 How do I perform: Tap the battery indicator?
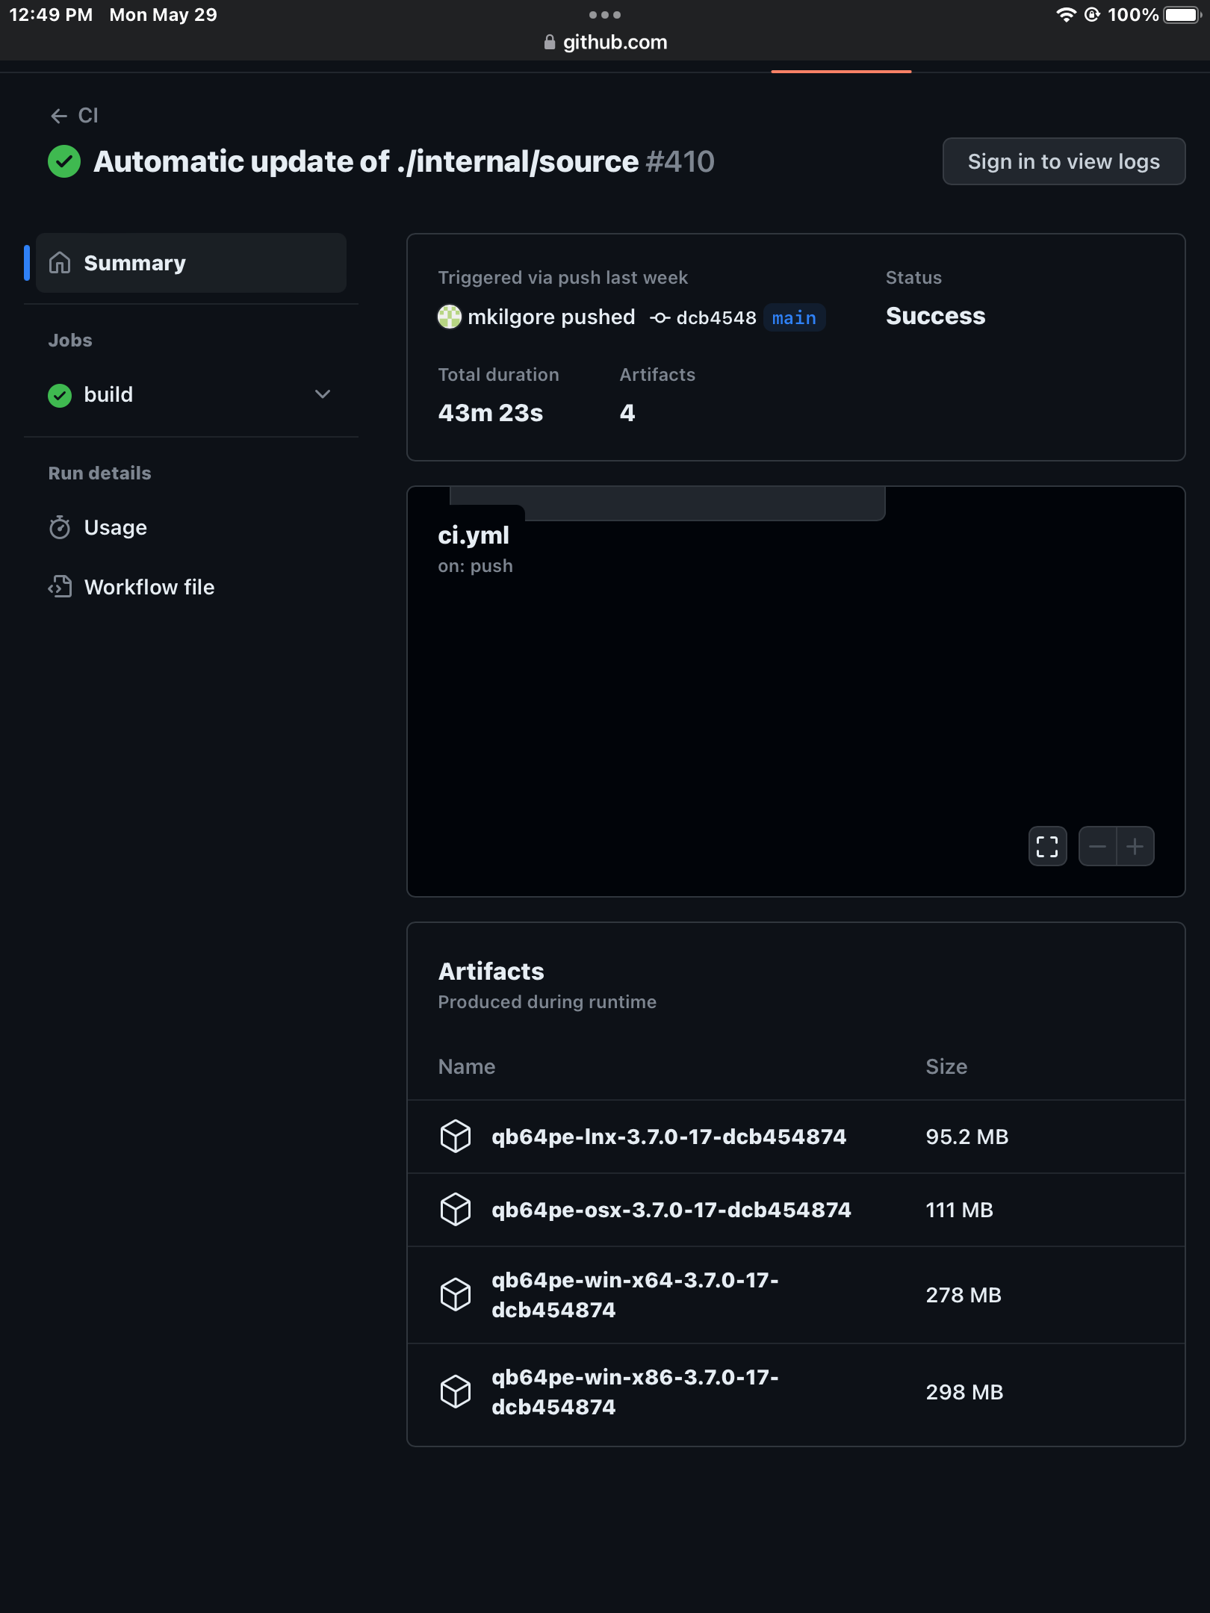tap(1182, 15)
